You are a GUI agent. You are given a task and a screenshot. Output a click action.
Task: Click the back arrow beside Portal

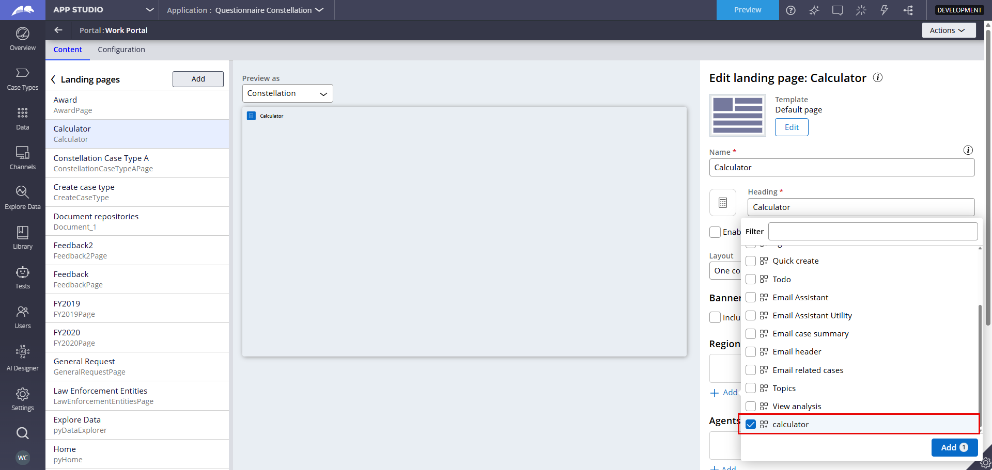[58, 30]
